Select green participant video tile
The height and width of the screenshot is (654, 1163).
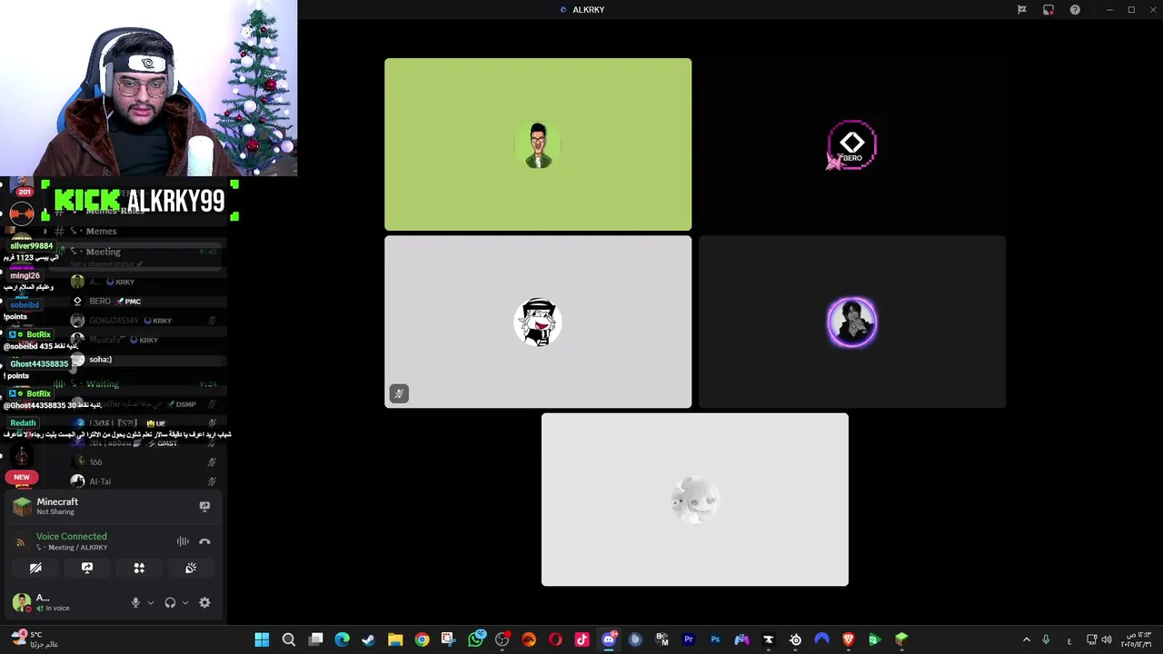[538, 144]
